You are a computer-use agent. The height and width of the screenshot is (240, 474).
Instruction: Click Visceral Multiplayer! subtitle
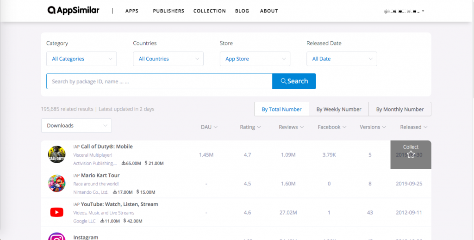point(93,155)
